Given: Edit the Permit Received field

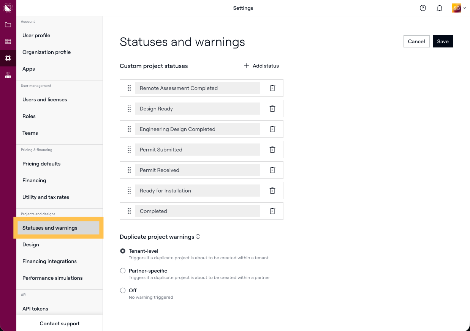Looking at the screenshot, I should click(x=198, y=170).
